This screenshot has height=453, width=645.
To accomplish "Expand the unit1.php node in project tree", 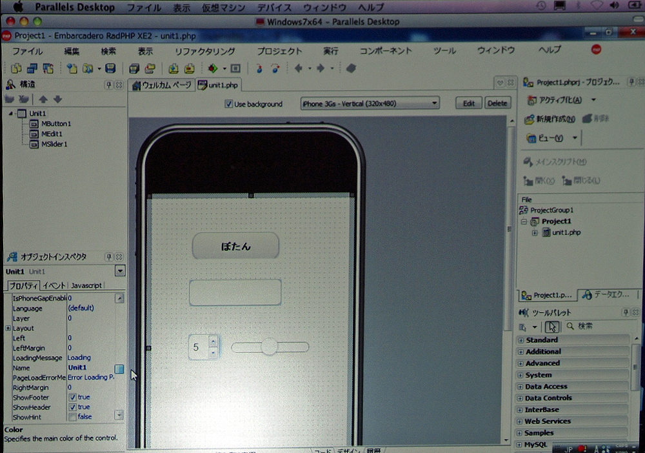I will tap(534, 233).
